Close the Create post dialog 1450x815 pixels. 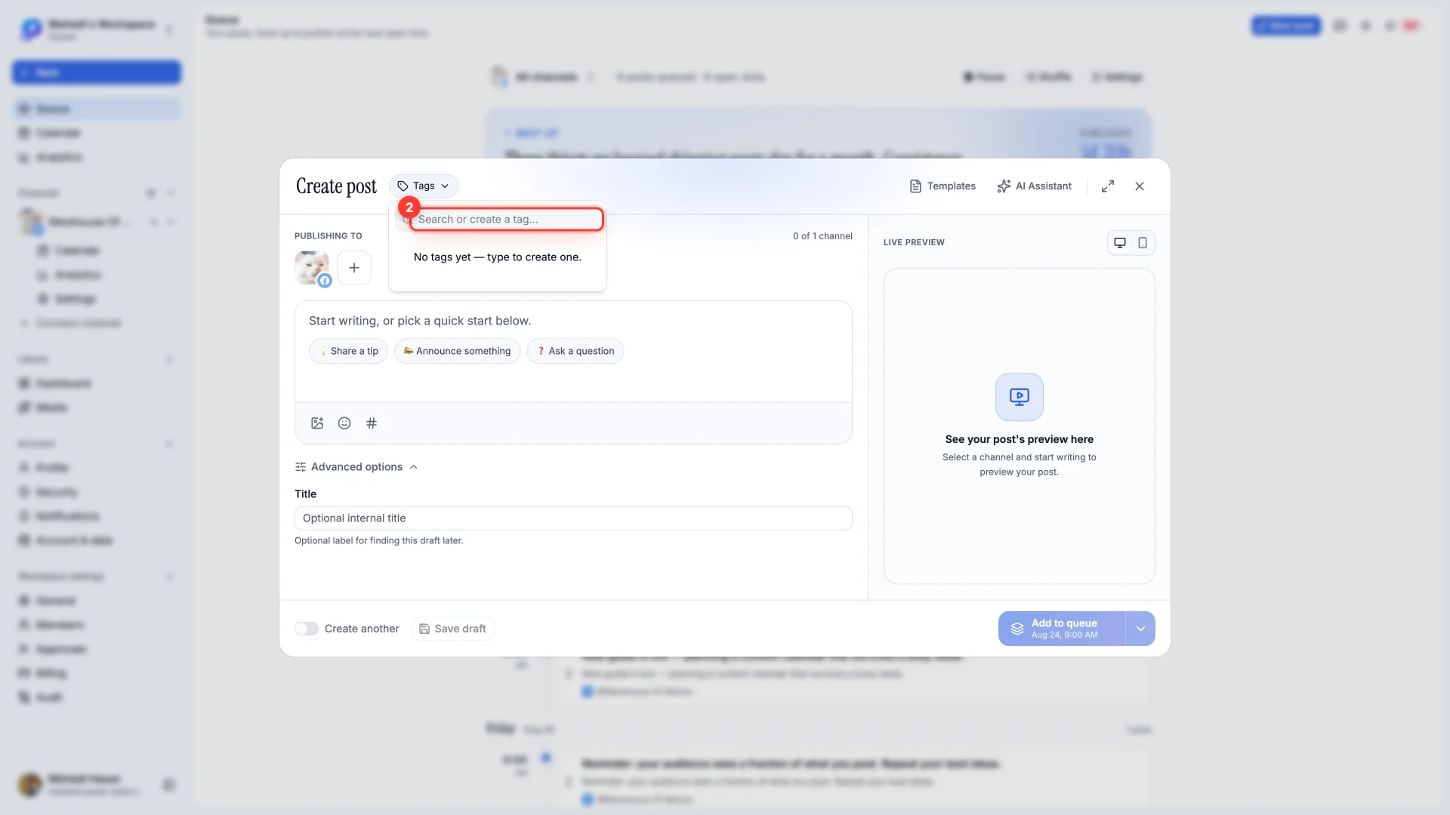click(x=1140, y=186)
